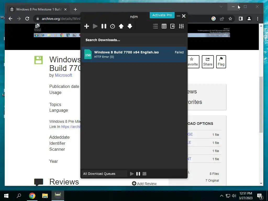Select the Windows 8 Build 7700 x64 English.iso download

(x=134, y=54)
